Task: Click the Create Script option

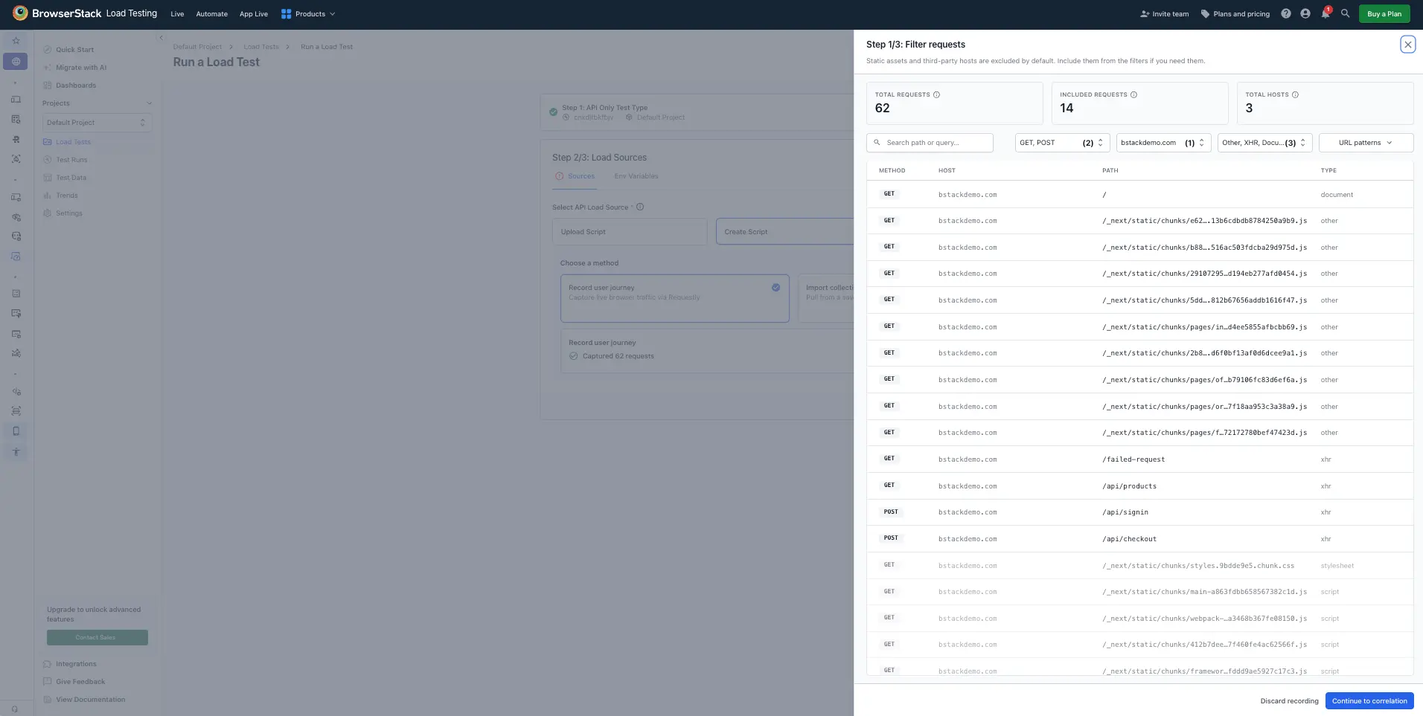Action: tap(784, 232)
